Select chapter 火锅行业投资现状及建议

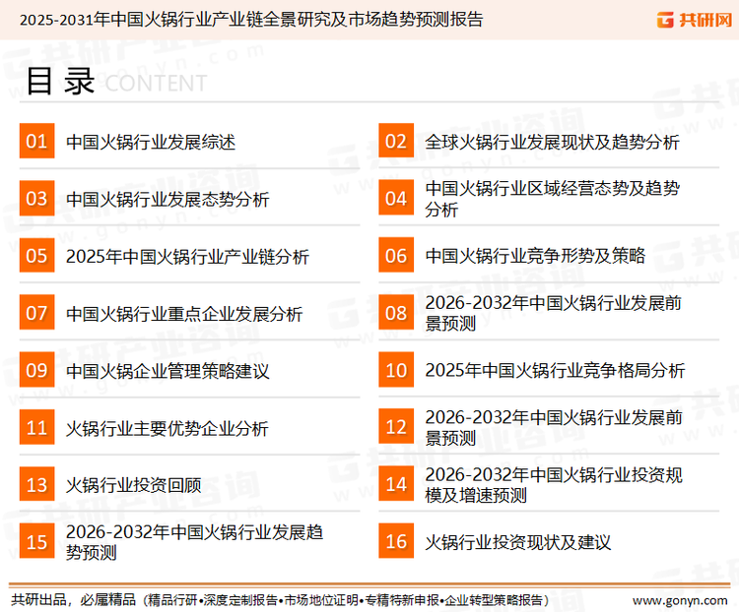518,542
